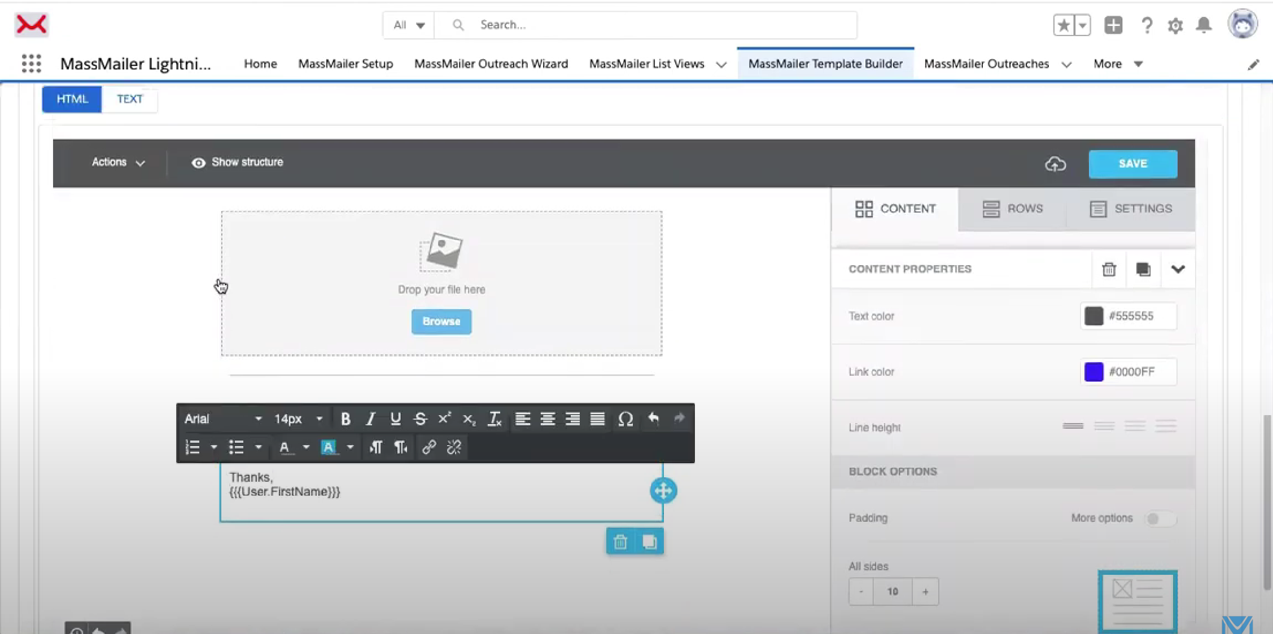Redo edit in text toolbar
Viewport: 1273px width, 634px height.
(679, 419)
